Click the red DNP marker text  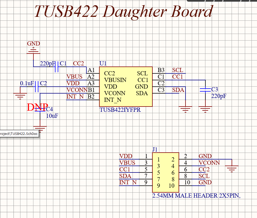click(38, 107)
